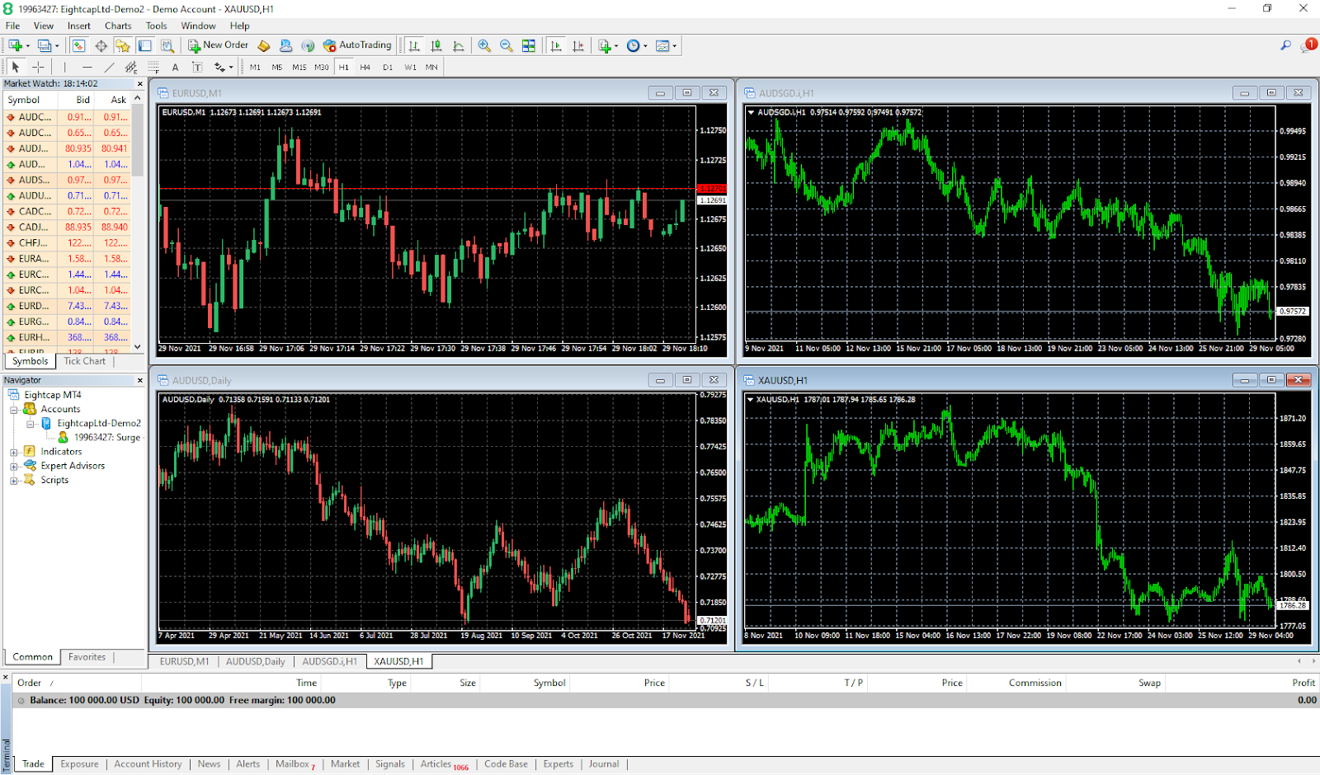Select the equidistant channel tool
Screen dimensions: 1320x775
pyautogui.click(x=131, y=67)
